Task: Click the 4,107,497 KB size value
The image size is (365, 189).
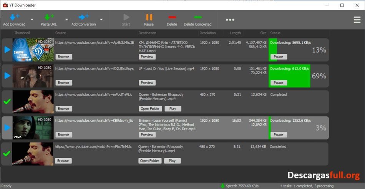Action: pyautogui.click(x=256, y=43)
